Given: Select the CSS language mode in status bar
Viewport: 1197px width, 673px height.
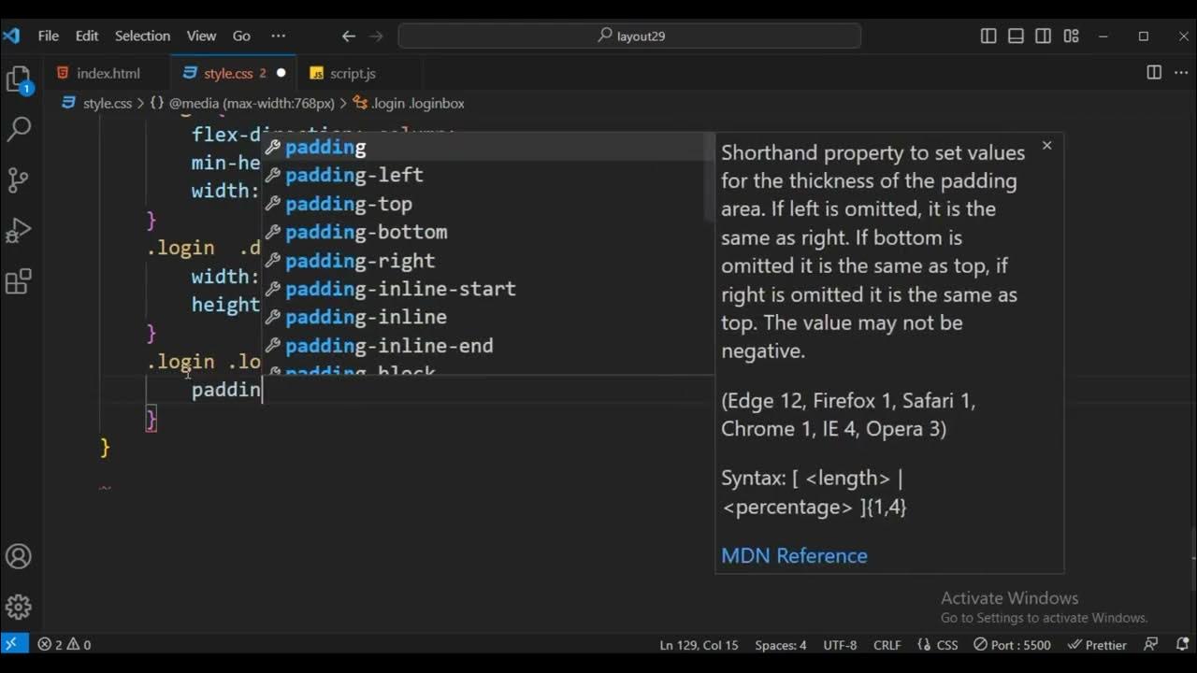Looking at the screenshot, I should click(x=939, y=645).
